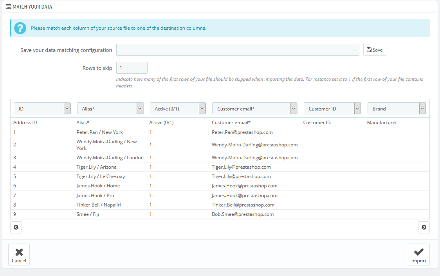Click the Cancel button
This screenshot has width=440, height=276.
[x=19, y=255]
